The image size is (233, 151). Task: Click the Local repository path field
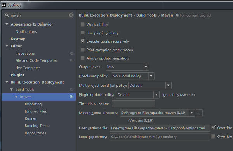160,137
